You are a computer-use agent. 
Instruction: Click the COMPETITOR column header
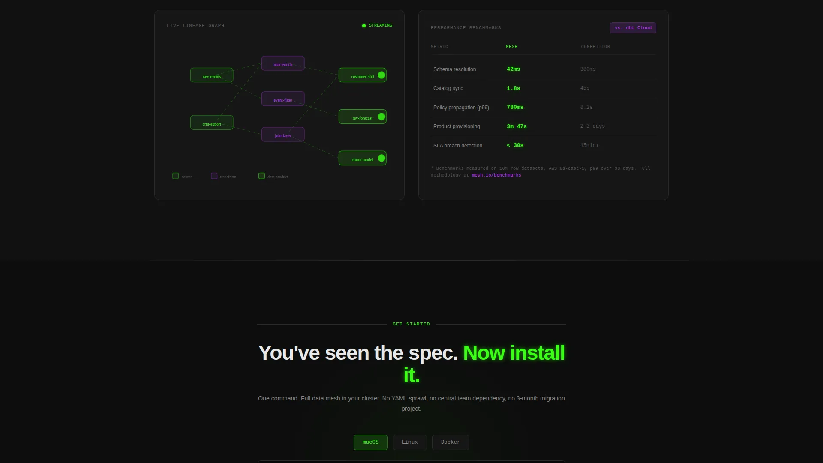tap(595, 47)
